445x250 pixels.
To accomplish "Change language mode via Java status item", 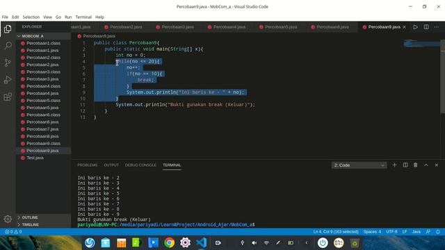I will click(416, 232).
